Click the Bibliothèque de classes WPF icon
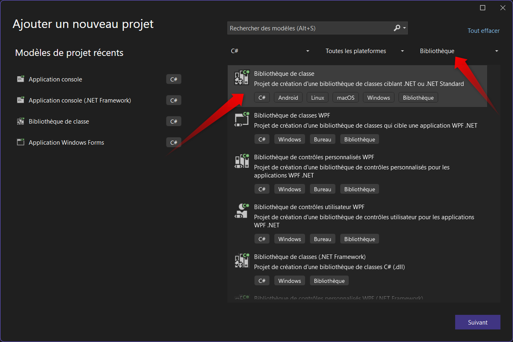The image size is (513, 342). click(242, 119)
